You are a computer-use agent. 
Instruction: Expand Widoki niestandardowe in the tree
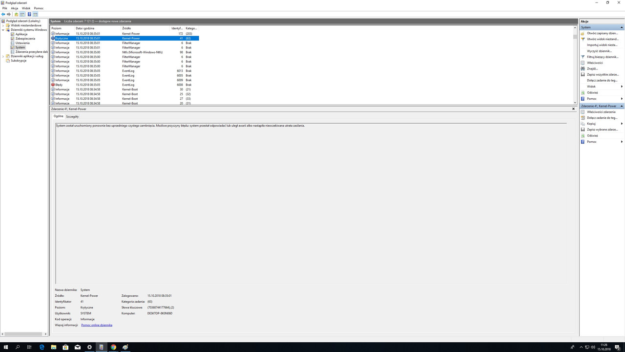point(4,25)
